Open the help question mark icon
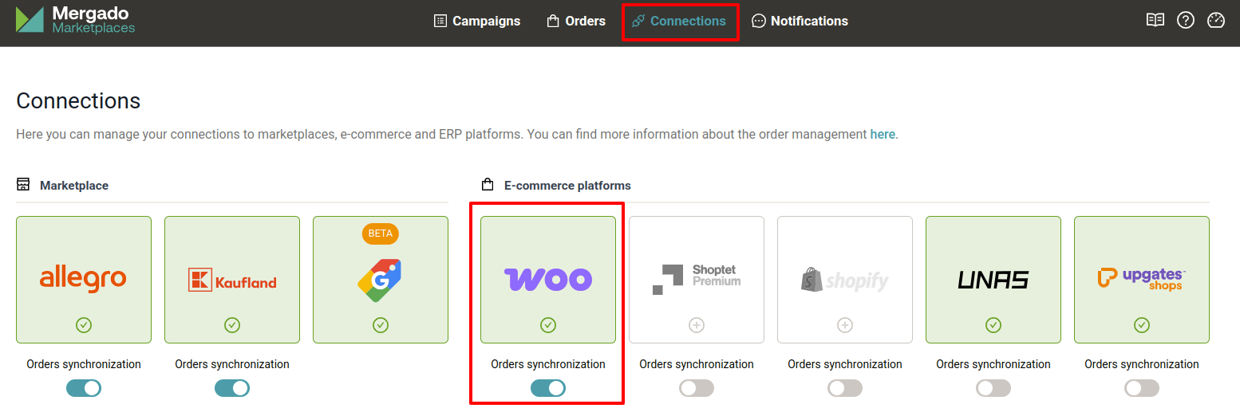This screenshot has height=412, width=1240. [1186, 21]
